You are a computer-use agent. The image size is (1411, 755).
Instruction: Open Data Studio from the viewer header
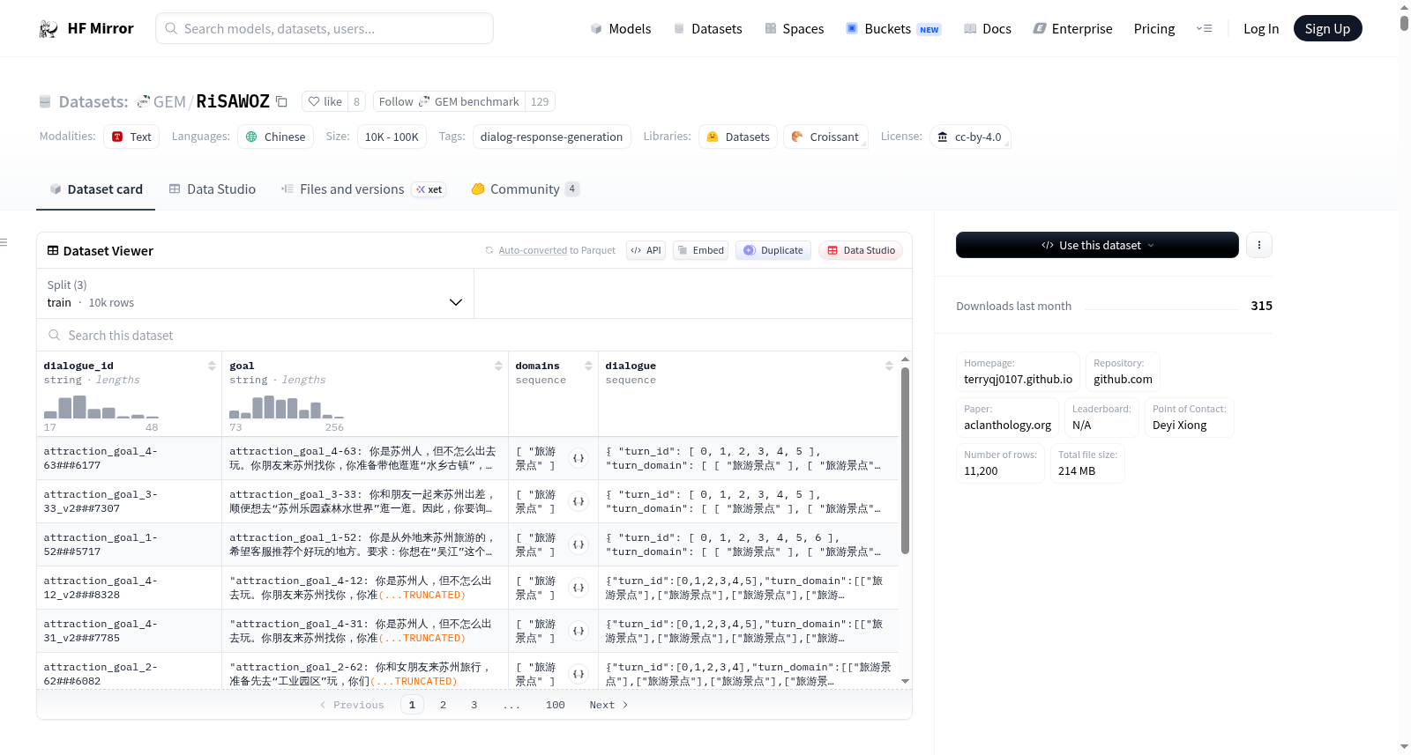pos(861,250)
